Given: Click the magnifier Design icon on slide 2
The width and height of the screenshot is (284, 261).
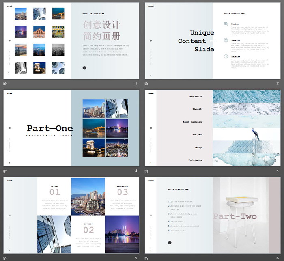Looking at the screenshot, I should (x=226, y=24).
